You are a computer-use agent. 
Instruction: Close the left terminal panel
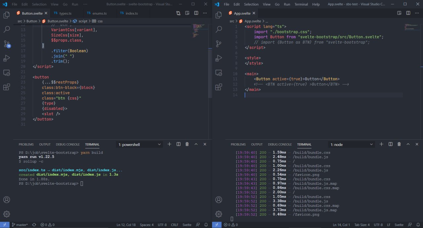(x=205, y=144)
